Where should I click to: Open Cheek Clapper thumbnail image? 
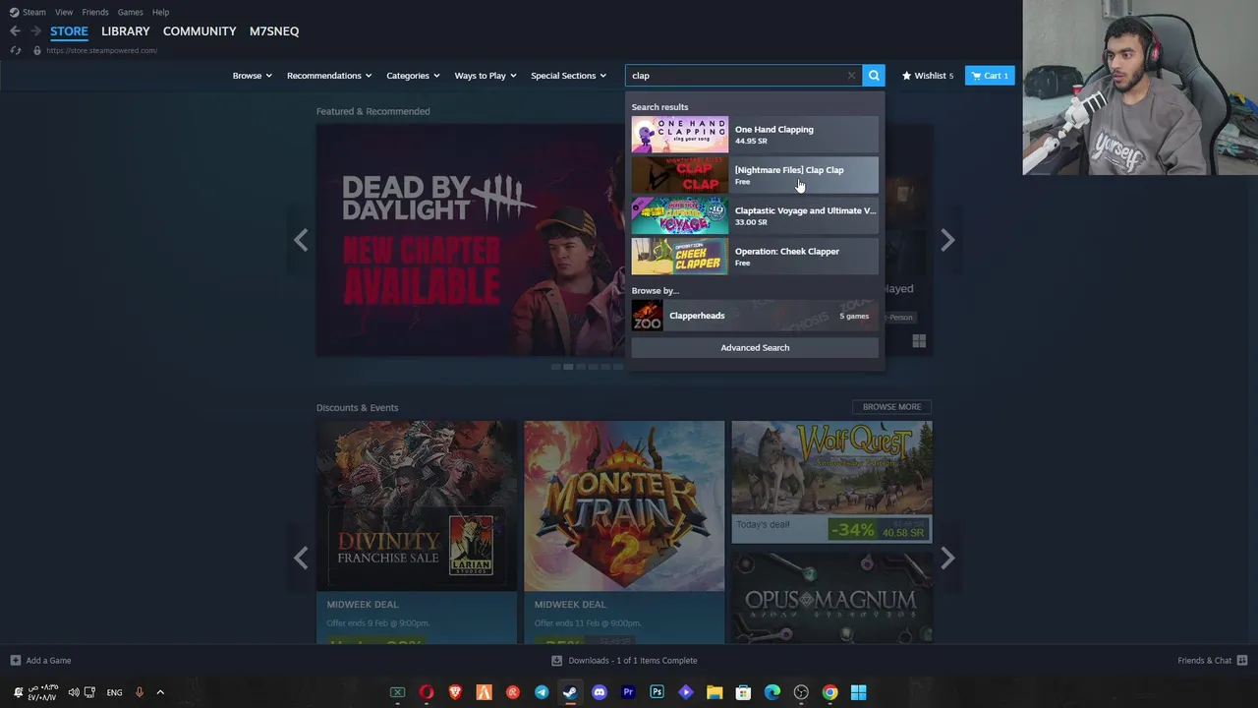coord(680,257)
